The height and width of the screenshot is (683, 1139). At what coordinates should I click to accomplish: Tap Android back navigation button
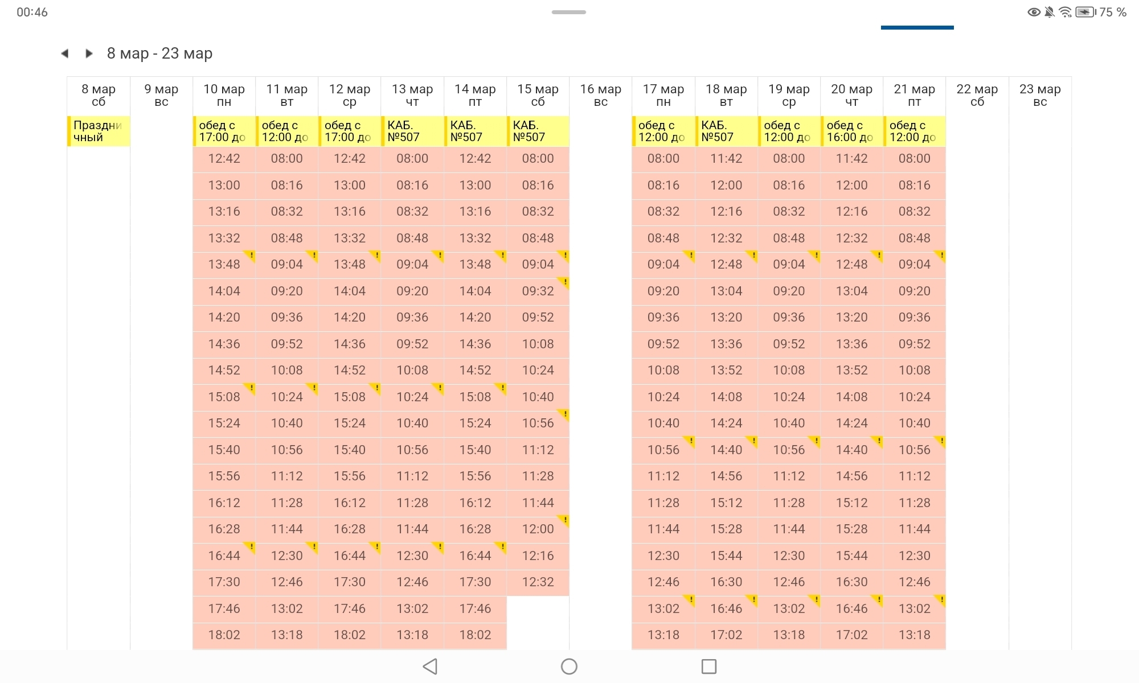[430, 666]
